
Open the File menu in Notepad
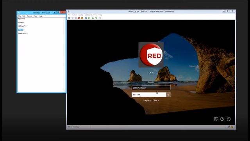click(x=20, y=16)
